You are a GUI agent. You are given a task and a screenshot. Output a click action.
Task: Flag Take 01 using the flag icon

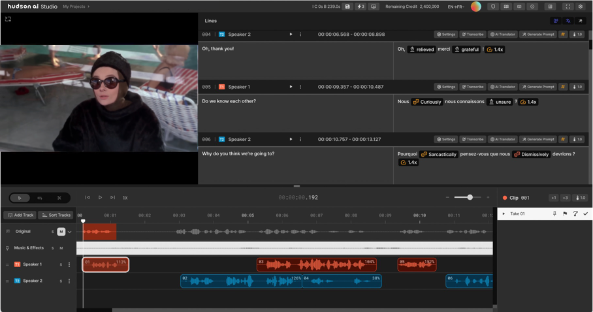(x=565, y=213)
